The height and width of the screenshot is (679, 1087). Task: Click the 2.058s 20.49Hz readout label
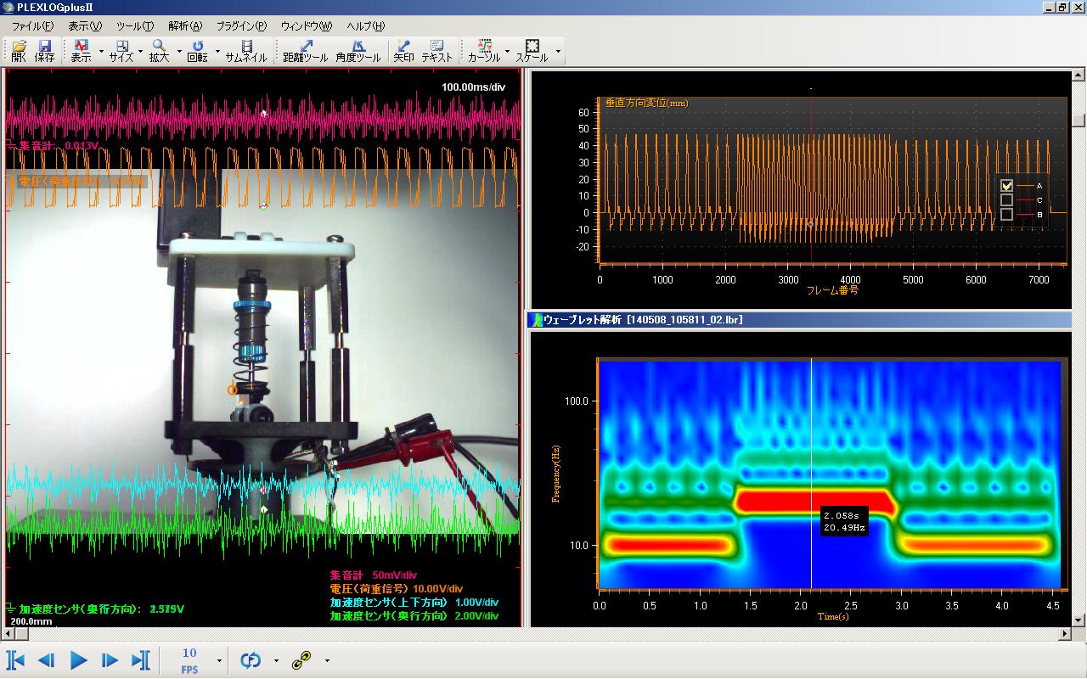click(844, 521)
